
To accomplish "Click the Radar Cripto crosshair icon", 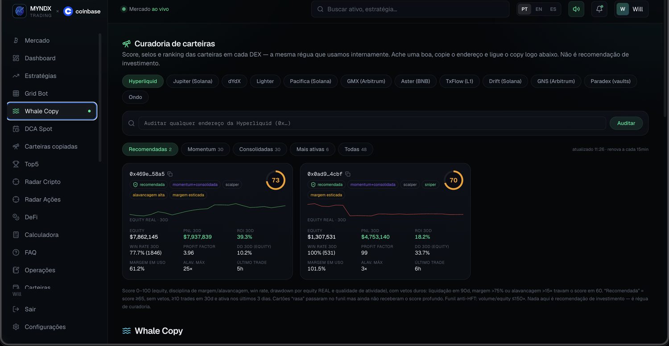I will [x=16, y=182].
